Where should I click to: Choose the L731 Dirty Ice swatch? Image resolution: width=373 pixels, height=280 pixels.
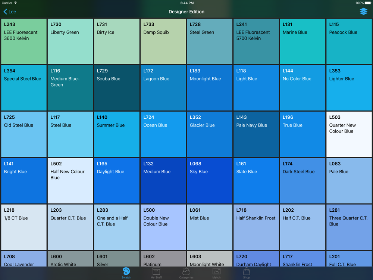116,41
